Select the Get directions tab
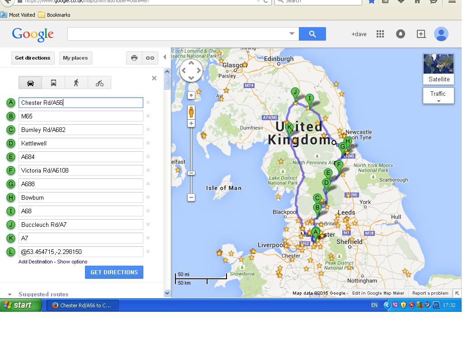 click(x=33, y=58)
